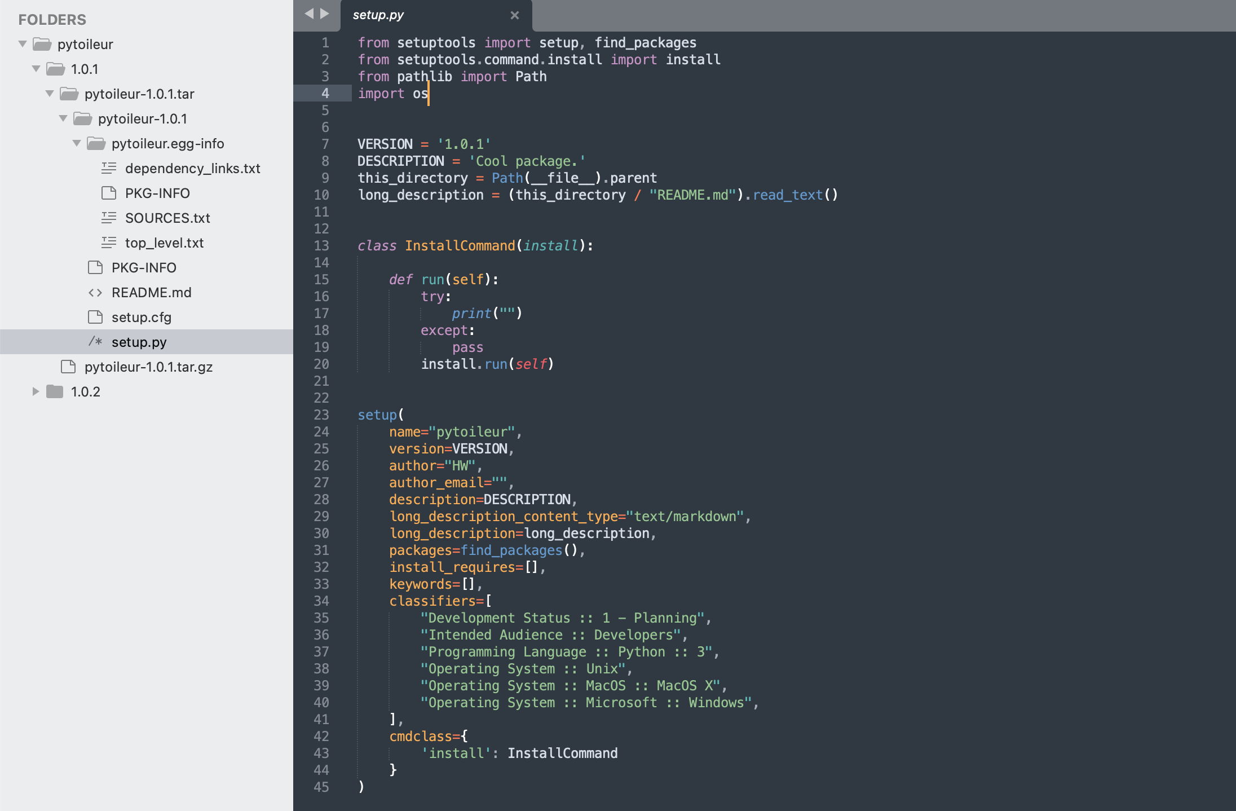Image resolution: width=1236 pixels, height=811 pixels.
Task: Click the pytoileur-1.0.1.tar.gz file icon
Action: point(68,367)
